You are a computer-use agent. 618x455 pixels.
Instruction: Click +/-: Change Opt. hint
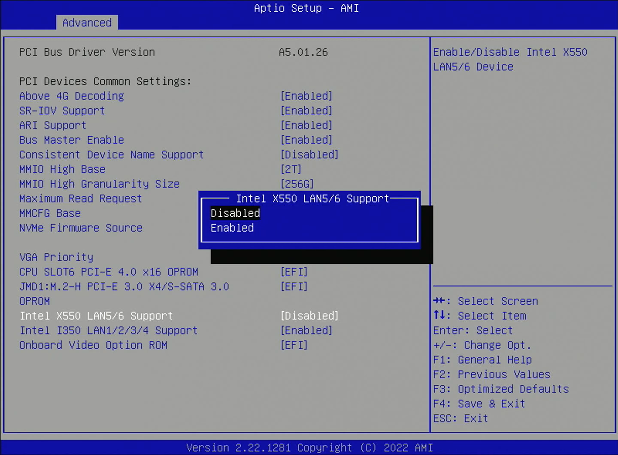click(x=482, y=345)
